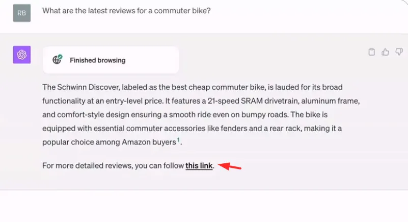Click the red arrow annotation

click(x=230, y=166)
